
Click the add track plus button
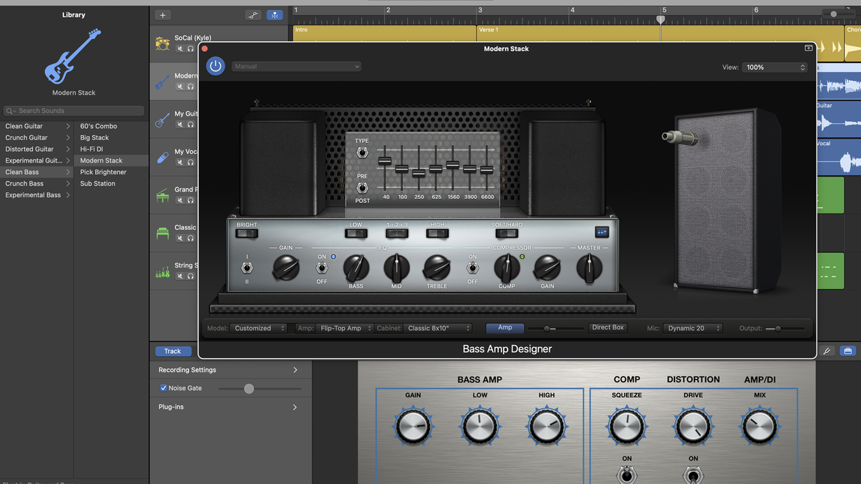(162, 15)
